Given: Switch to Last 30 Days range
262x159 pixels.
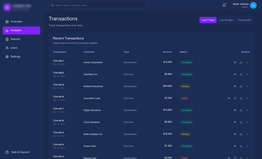Looking at the screenshot, I should point(226,20).
